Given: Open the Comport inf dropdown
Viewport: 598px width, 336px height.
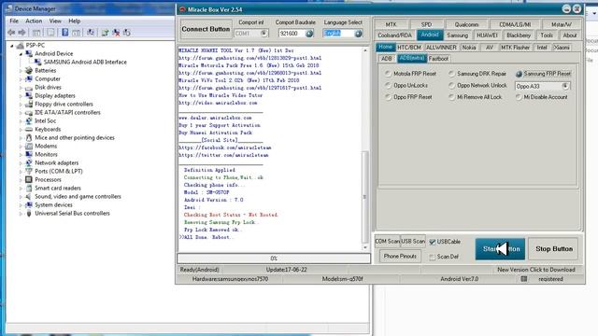Looking at the screenshot, I should 263,34.
